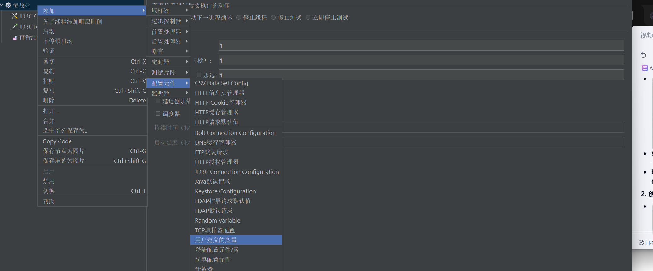Select 立即停止测试 radio button
This screenshot has height=271, width=653.
[308, 18]
